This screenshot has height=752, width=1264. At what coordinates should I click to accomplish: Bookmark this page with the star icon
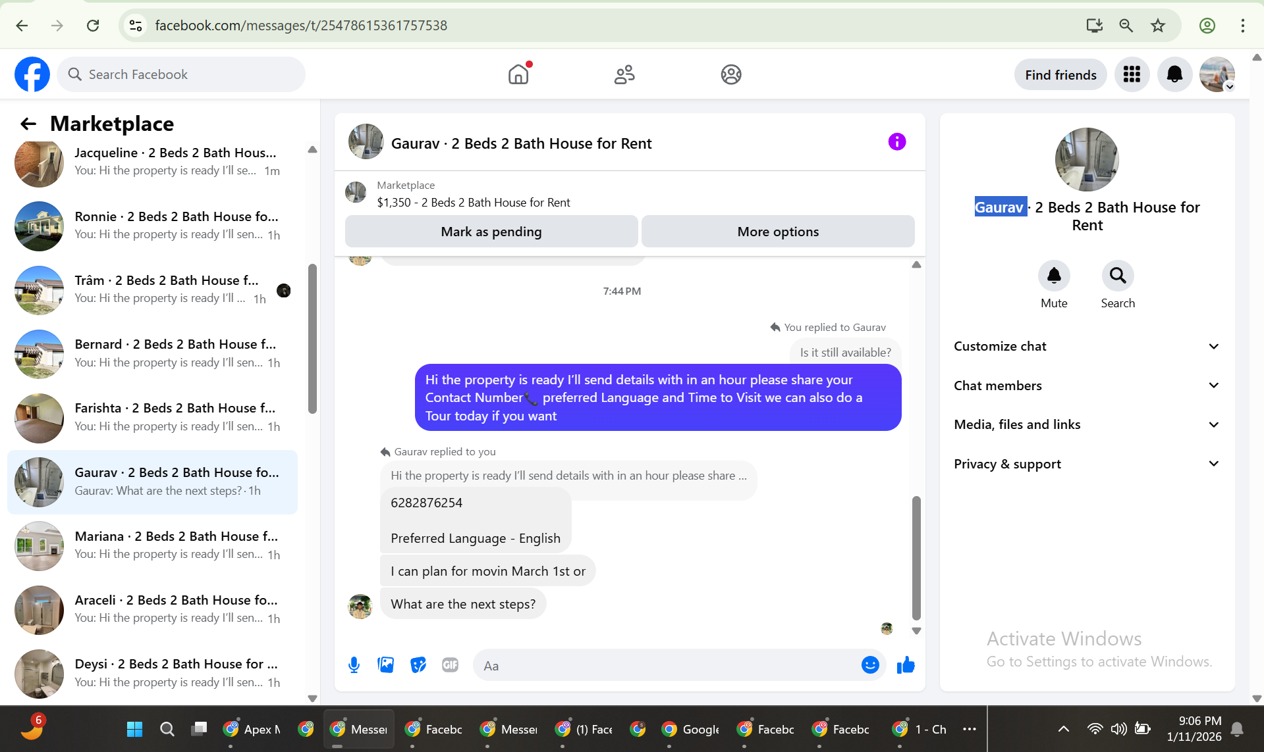coord(1158,26)
